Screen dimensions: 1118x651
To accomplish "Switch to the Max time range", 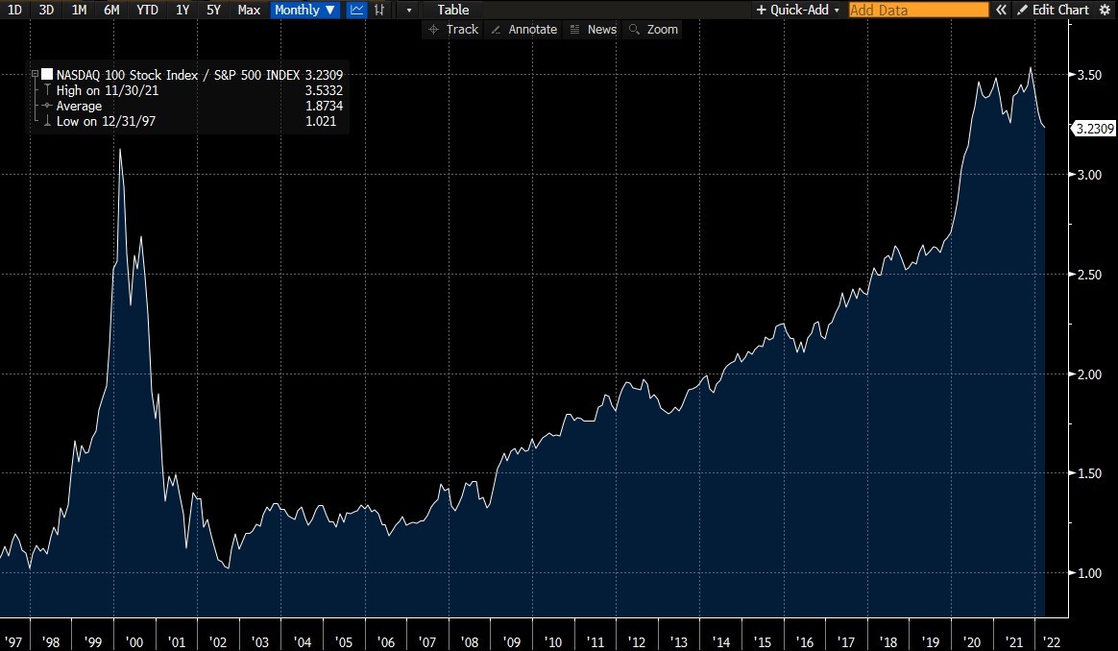I will pos(249,10).
